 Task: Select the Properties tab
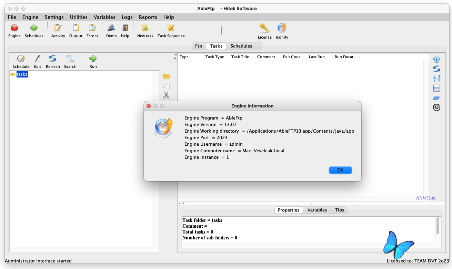(289, 210)
